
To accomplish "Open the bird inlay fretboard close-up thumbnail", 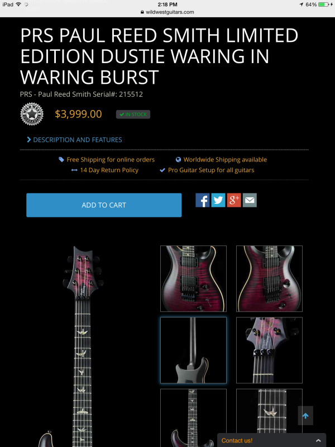I will pos(269,416).
